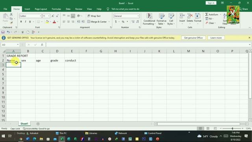Open the Fill dropdown

click(209, 19)
